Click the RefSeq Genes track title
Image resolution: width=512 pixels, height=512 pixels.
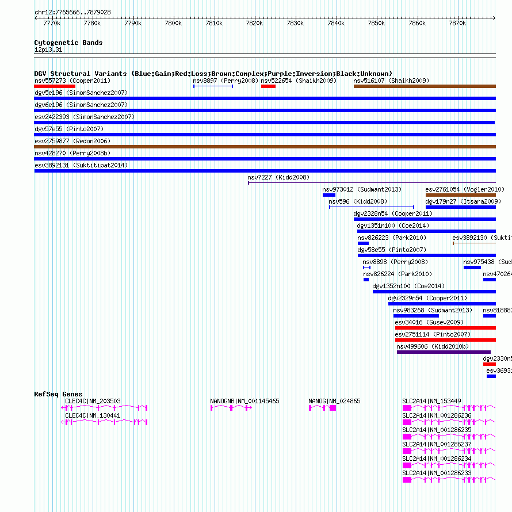coord(58,394)
